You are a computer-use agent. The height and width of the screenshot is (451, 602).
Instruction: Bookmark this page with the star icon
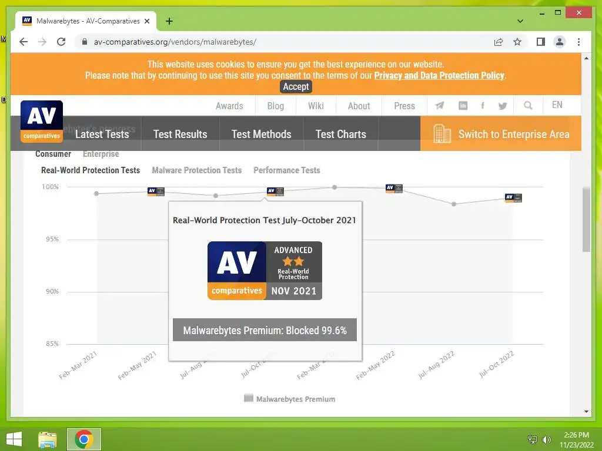pyautogui.click(x=517, y=42)
